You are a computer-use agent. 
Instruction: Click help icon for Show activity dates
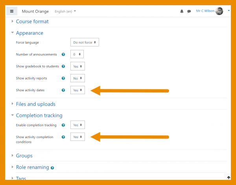(63, 90)
